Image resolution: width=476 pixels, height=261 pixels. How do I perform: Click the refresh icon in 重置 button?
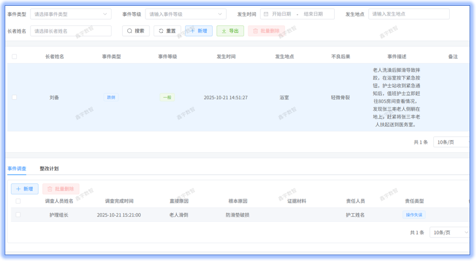point(161,31)
